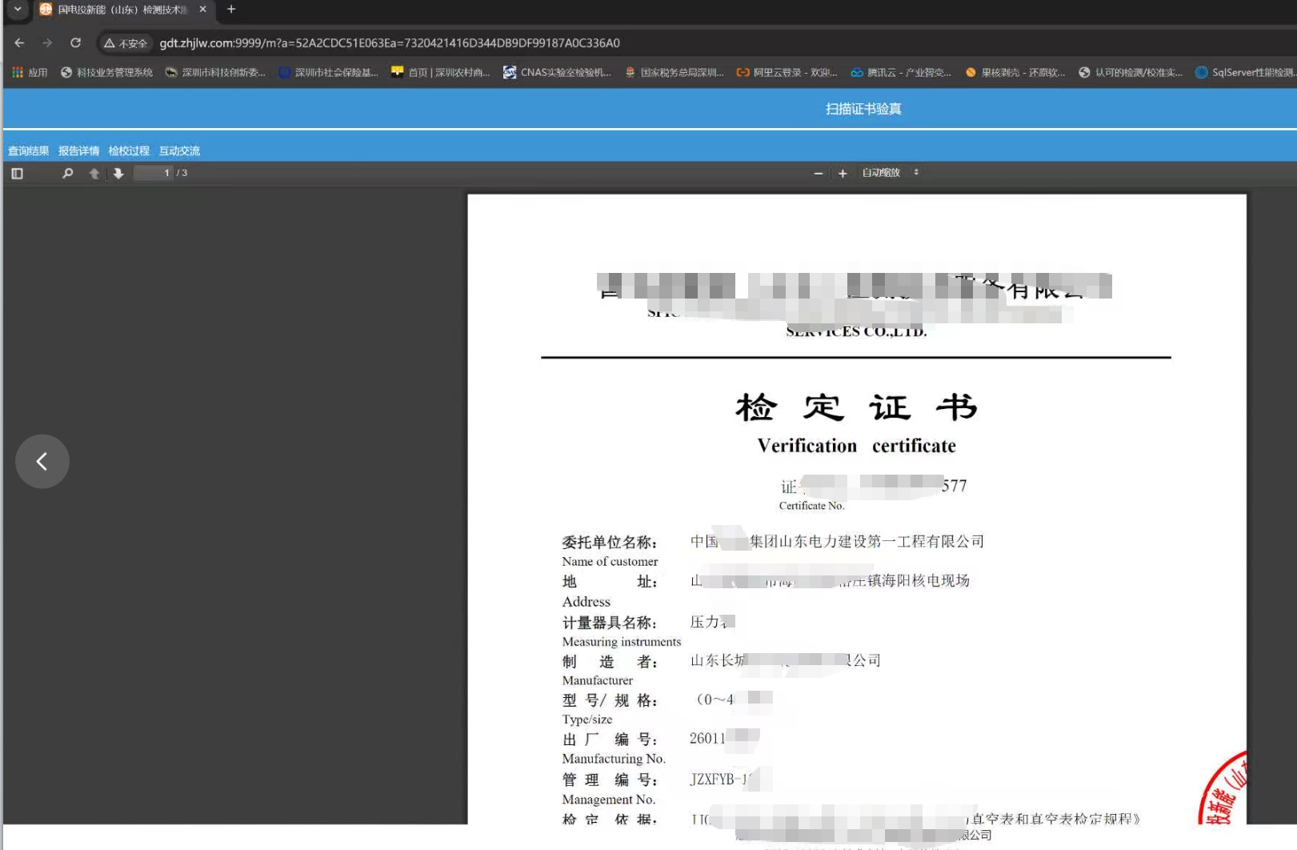Open the 不安全 site security info
Viewport: 1297px width, 850px height.
126,43
